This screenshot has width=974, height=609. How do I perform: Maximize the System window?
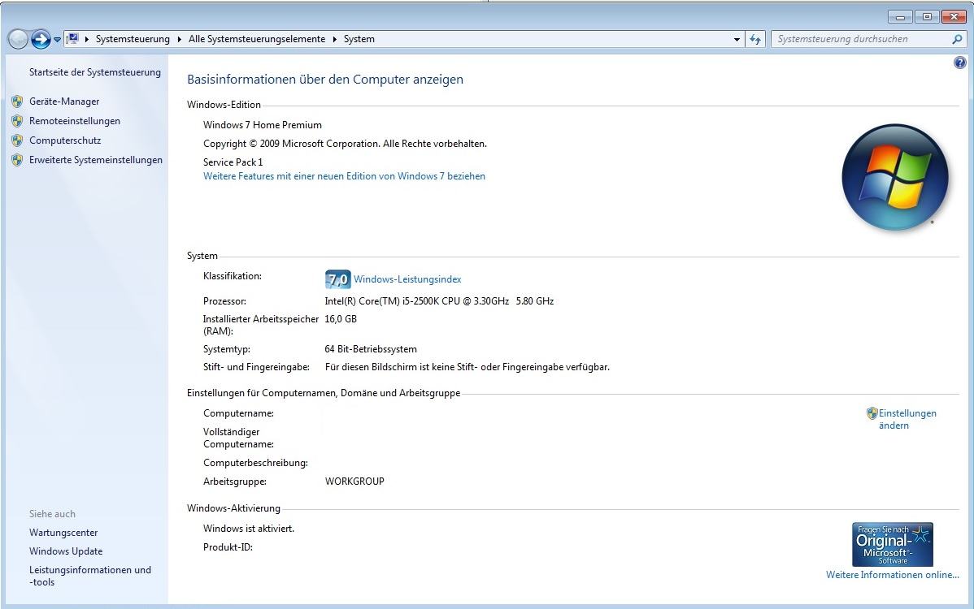[x=927, y=17]
